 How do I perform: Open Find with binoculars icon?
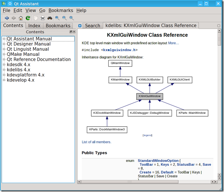[50, 18]
